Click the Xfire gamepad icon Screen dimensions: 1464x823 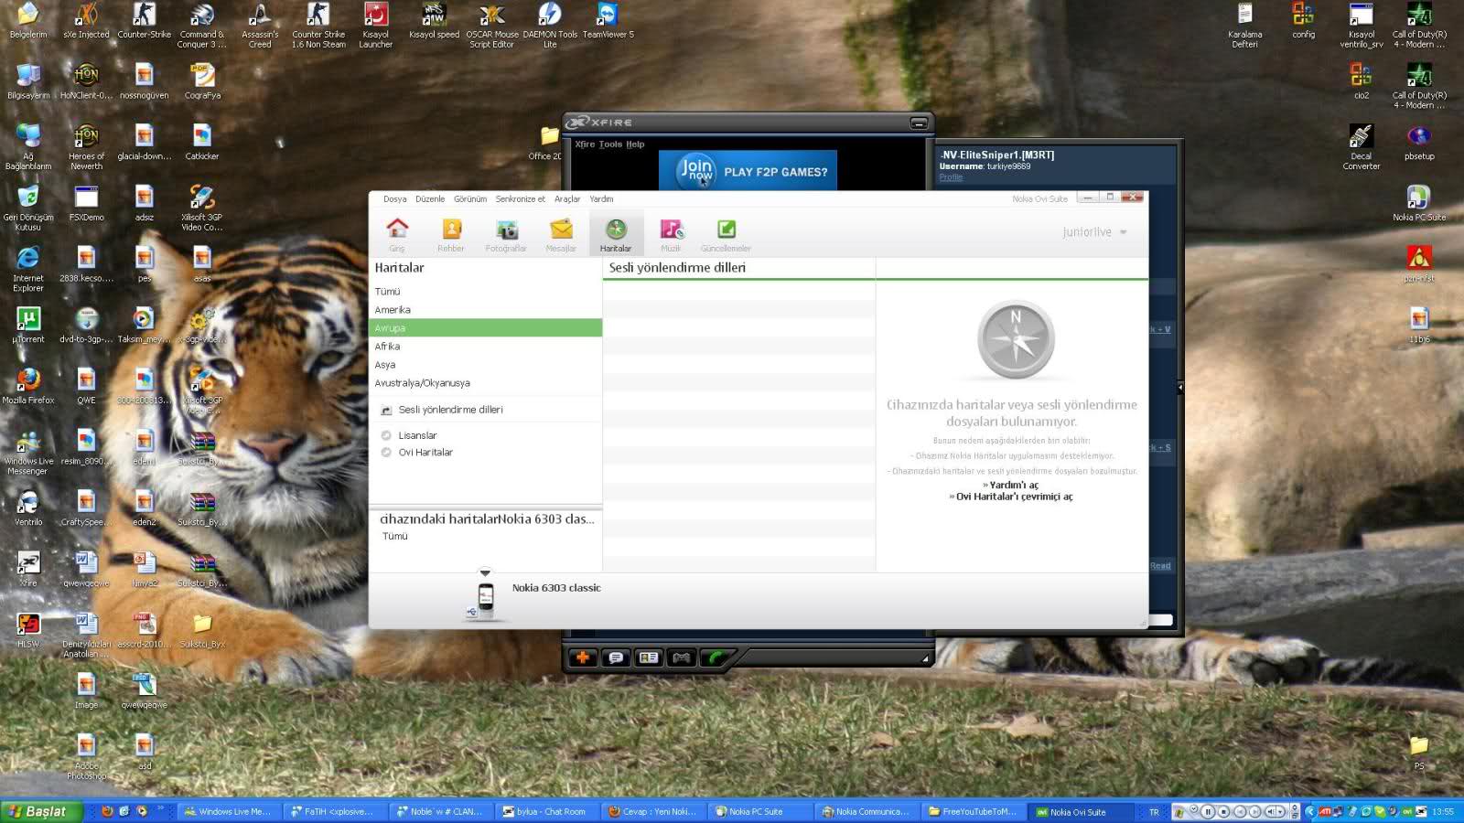pos(682,657)
